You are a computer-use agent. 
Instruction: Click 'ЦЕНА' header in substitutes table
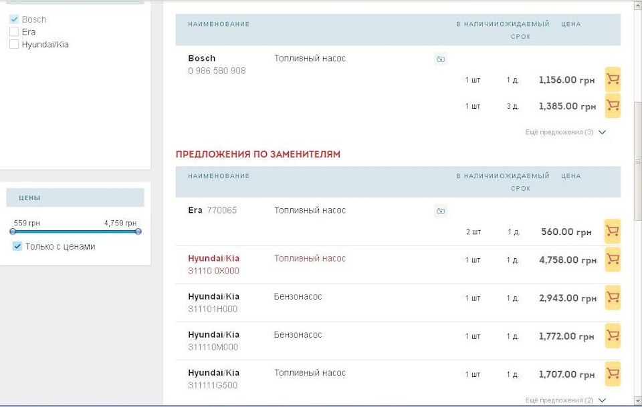coord(570,176)
